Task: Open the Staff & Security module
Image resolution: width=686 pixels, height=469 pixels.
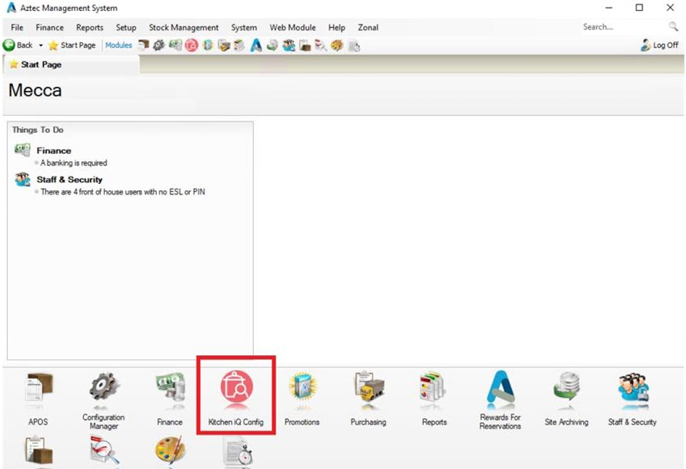Action: point(632,390)
